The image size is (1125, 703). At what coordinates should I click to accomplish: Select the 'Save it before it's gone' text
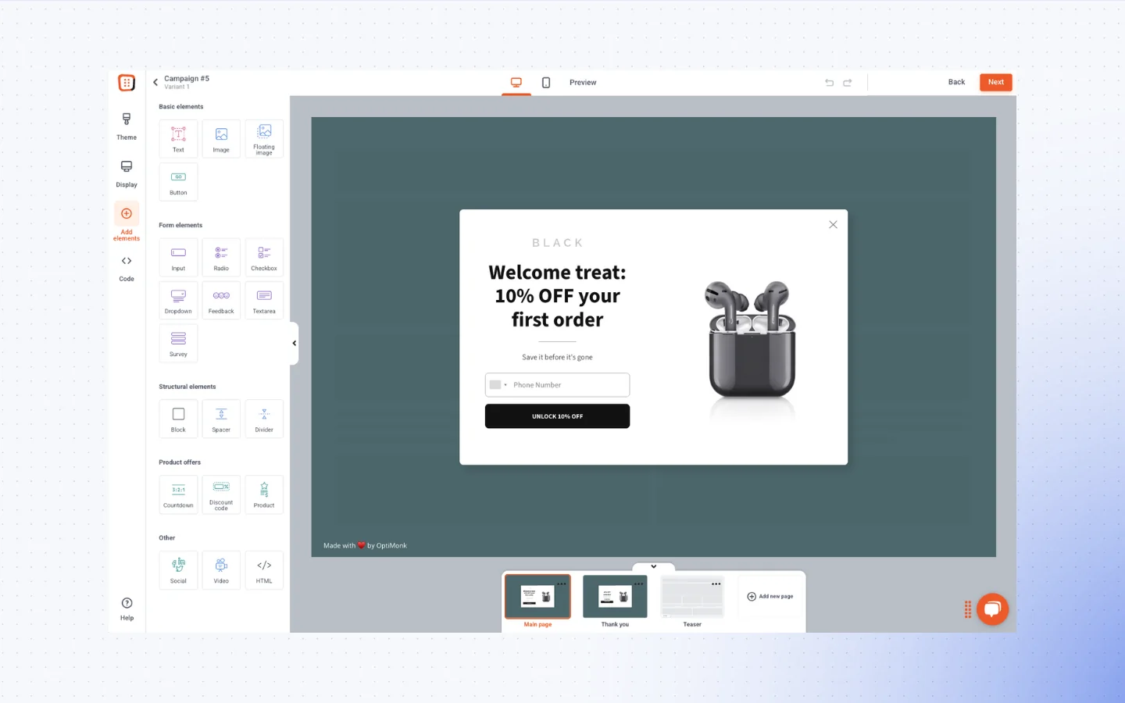[x=557, y=357]
